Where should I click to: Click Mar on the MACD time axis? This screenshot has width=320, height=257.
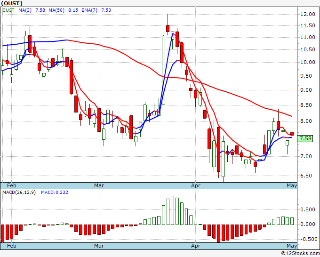pos(99,246)
